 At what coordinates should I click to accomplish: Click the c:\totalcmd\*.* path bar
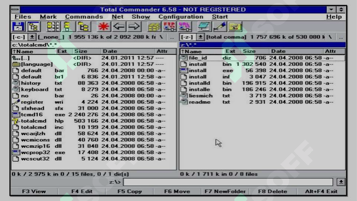pos(94,45)
